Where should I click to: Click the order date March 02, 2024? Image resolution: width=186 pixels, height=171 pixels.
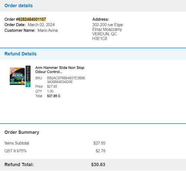41,25
